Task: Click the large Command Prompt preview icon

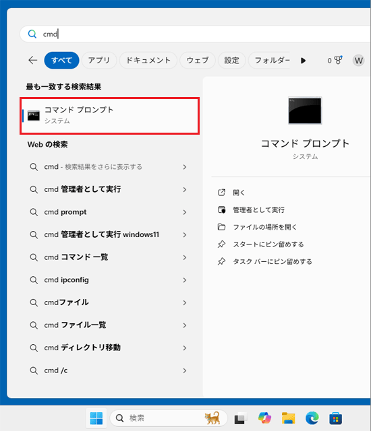Action: click(305, 110)
